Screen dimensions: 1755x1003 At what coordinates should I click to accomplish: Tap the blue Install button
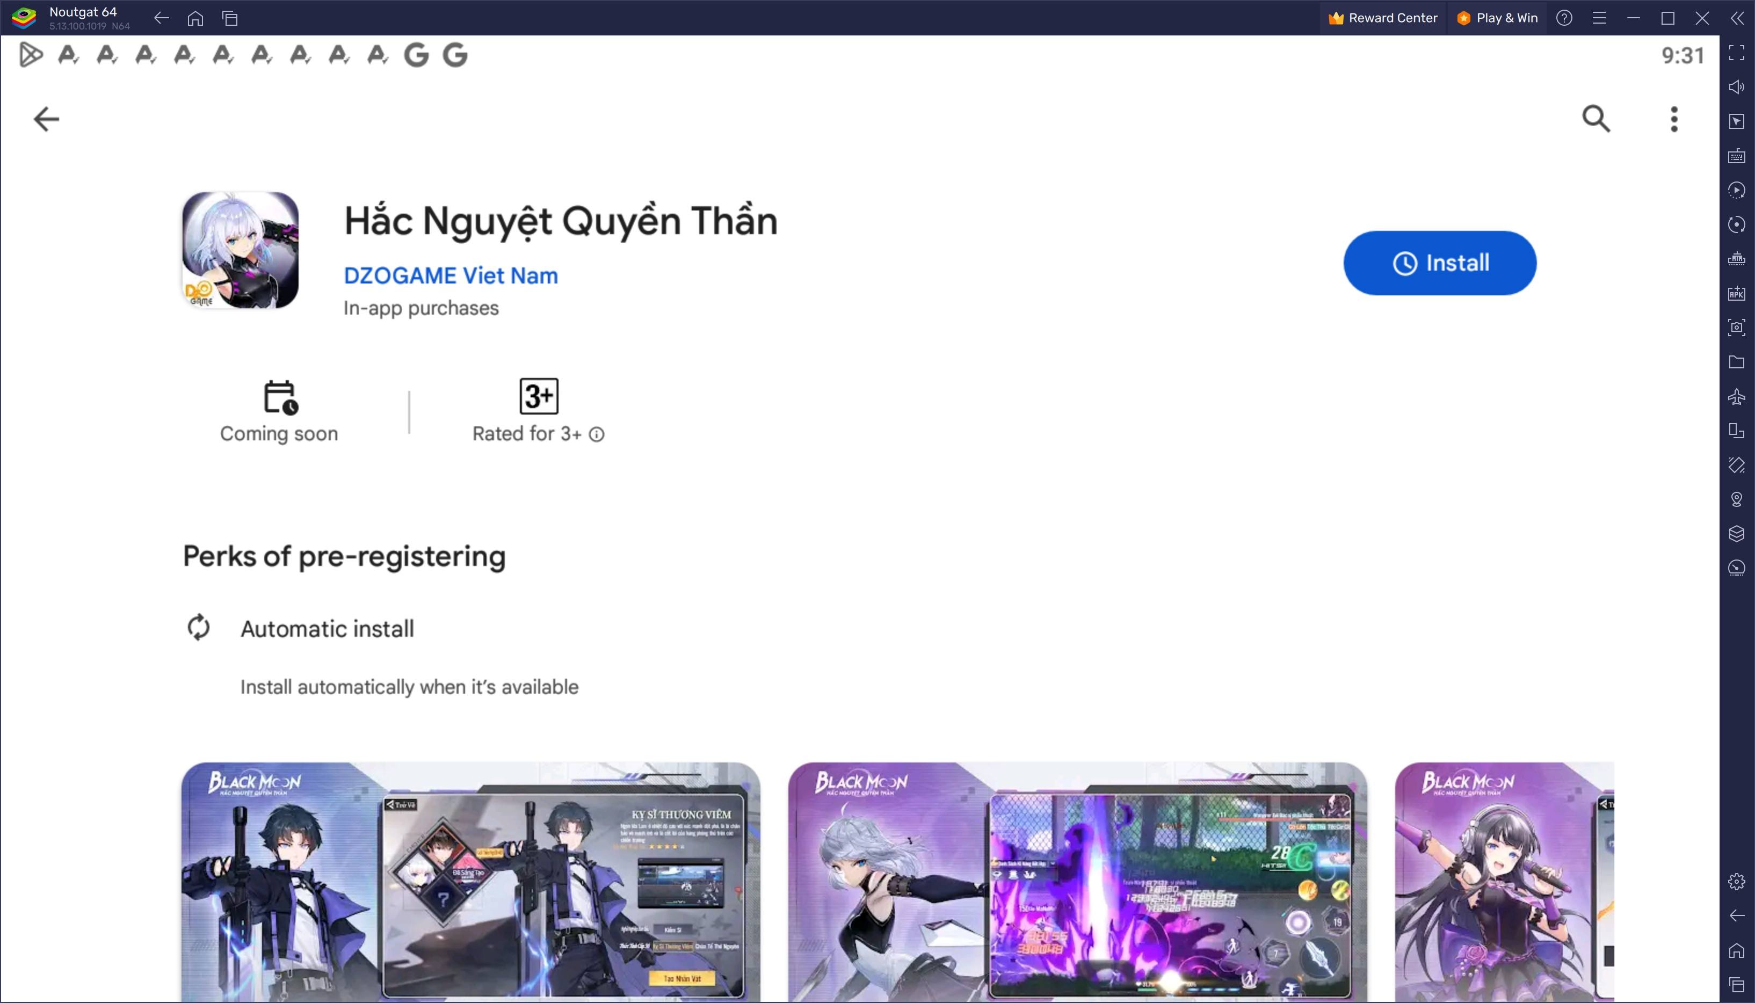[1440, 263]
